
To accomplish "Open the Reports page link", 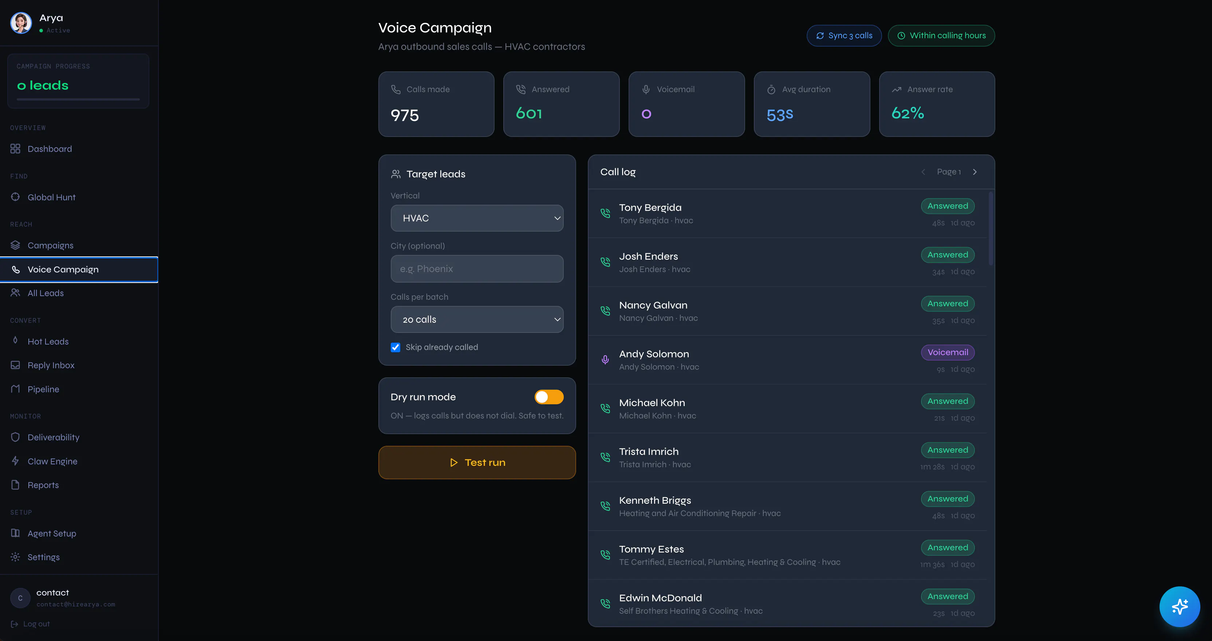I will (x=79, y=485).
